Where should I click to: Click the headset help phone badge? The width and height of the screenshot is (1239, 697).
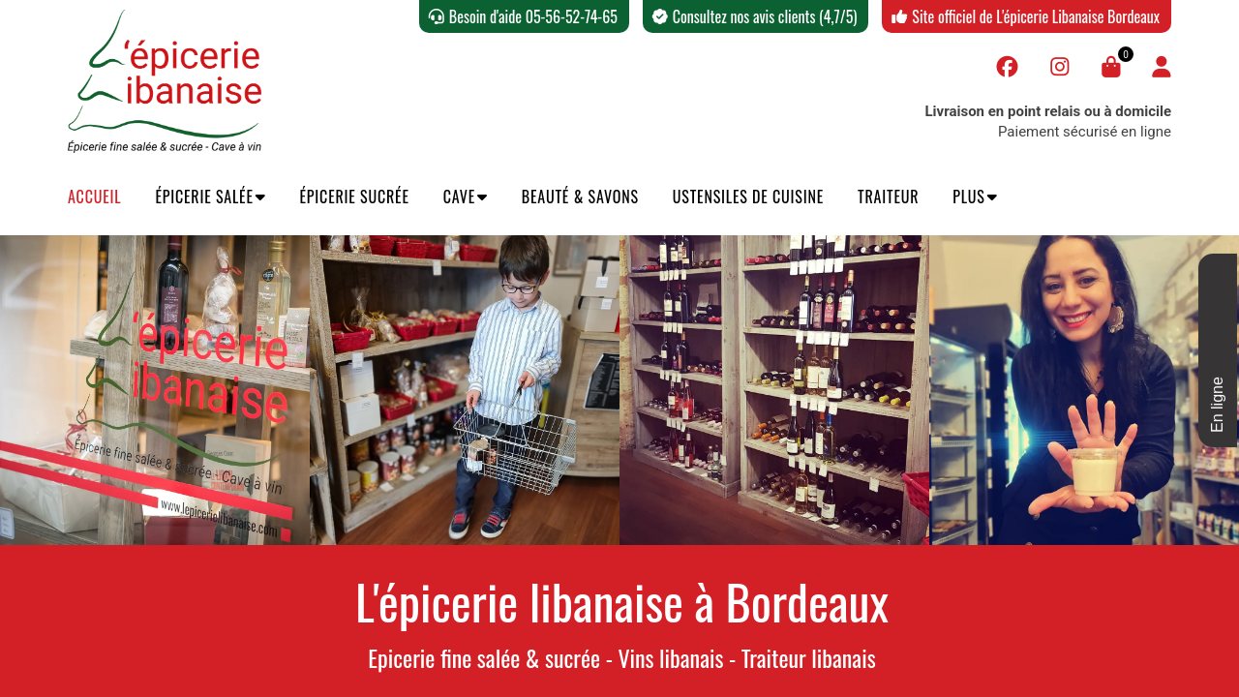click(x=524, y=16)
